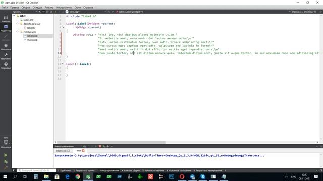Open the Welcome mode grid icon
Image resolution: width=323 pixels, height=181 pixels.
coord(6,17)
